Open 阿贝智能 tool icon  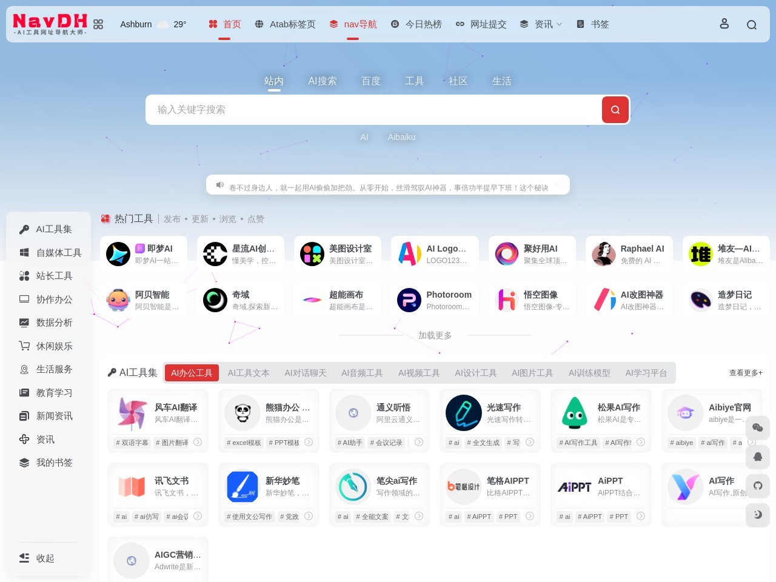pyautogui.click(x=118, y=300)
